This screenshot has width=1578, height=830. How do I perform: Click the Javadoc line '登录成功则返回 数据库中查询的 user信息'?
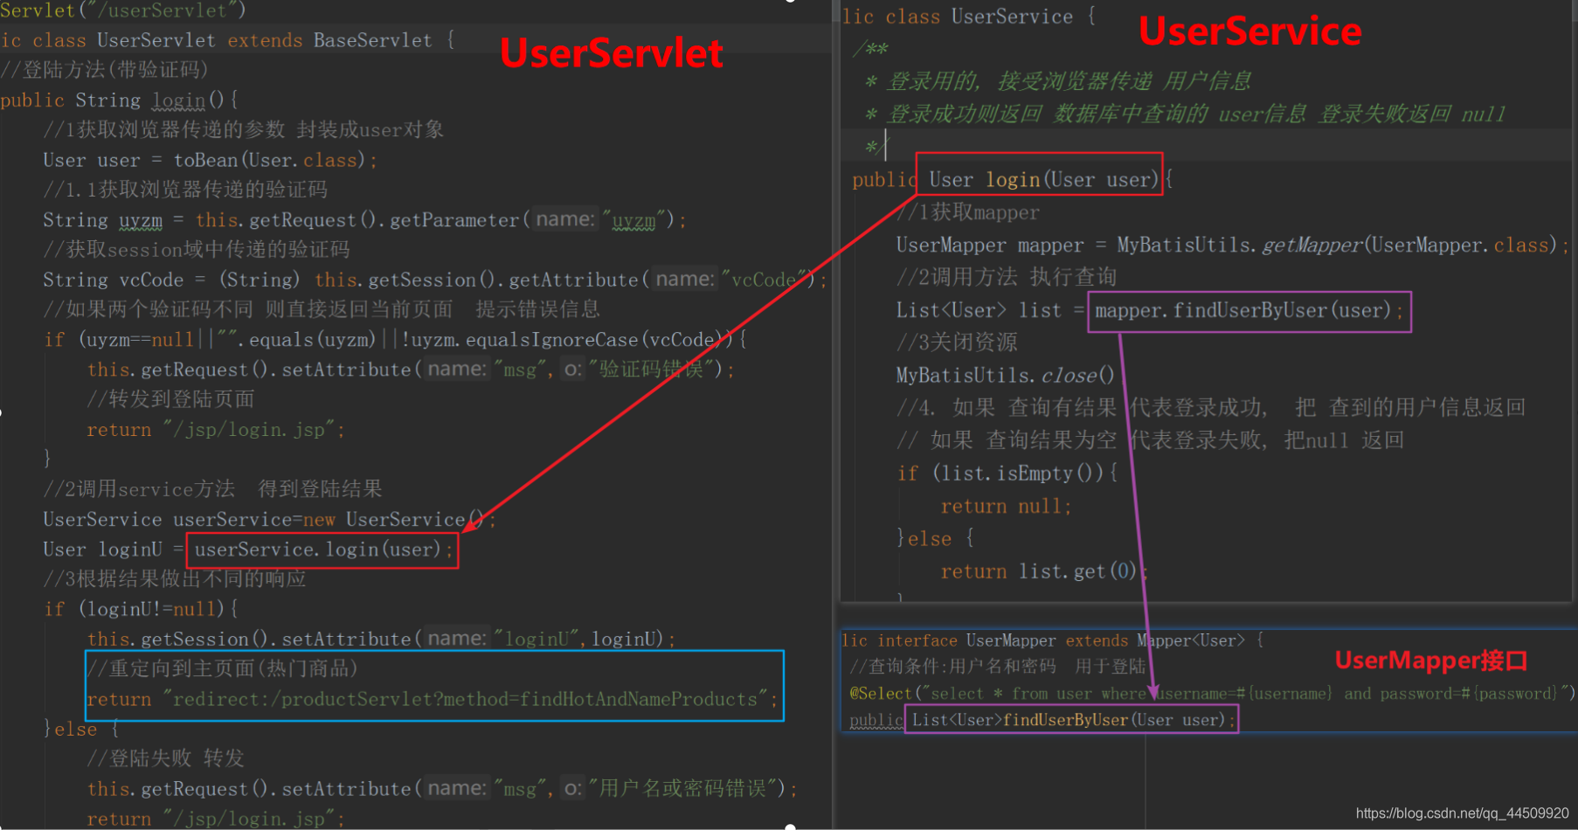point(1186,114)
